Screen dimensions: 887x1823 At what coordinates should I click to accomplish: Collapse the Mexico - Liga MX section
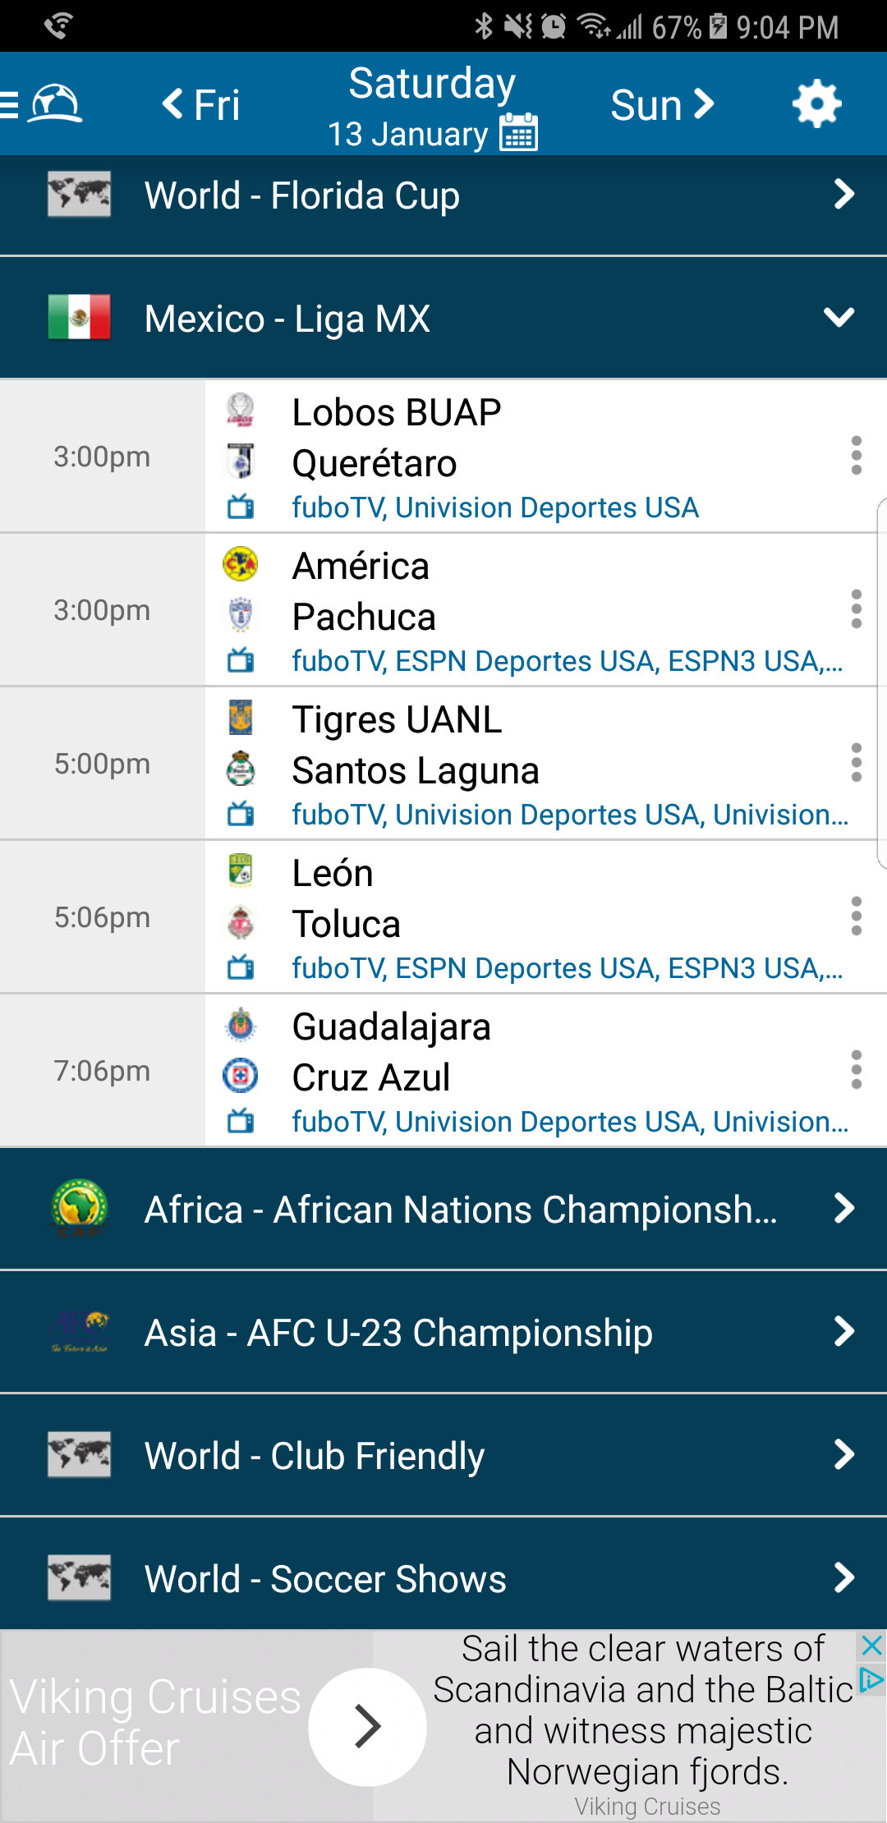tap(839, 318)
